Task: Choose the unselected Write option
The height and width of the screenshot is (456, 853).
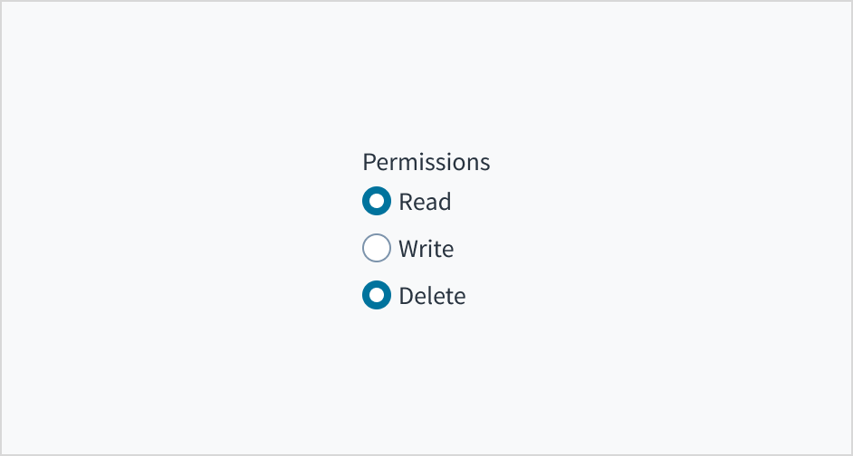Action: (x=377, y=249)
